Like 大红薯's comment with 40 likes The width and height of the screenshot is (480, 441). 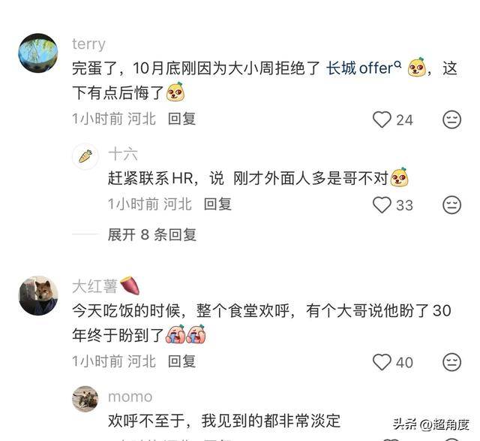pyautogui.click(x=382, y=362)
